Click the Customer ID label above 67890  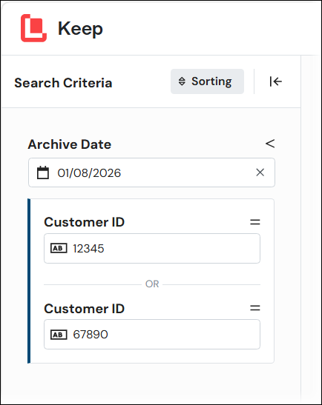85,309
